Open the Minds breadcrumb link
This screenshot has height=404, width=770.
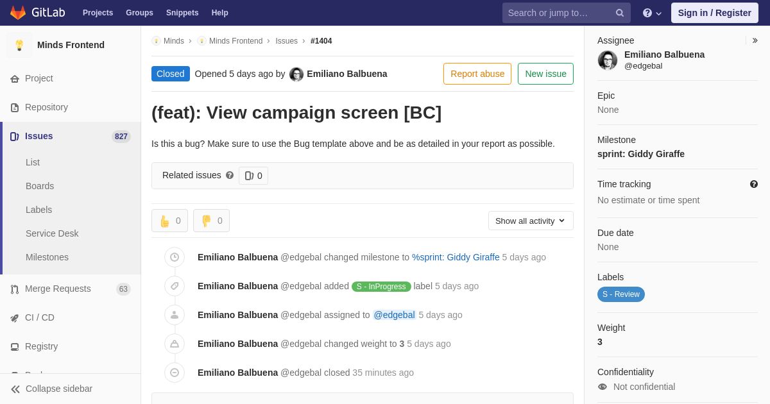click(x=174, y=41)
